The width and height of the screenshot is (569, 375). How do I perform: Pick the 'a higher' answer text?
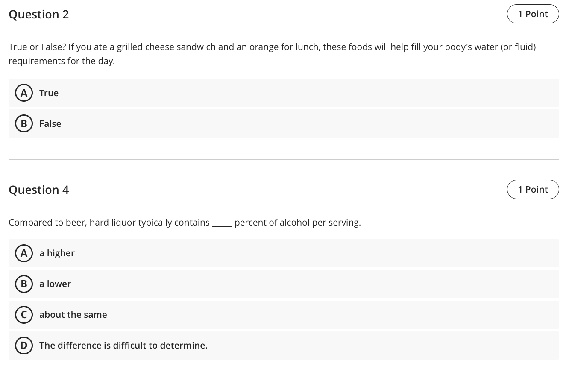[x=57, y=253]
